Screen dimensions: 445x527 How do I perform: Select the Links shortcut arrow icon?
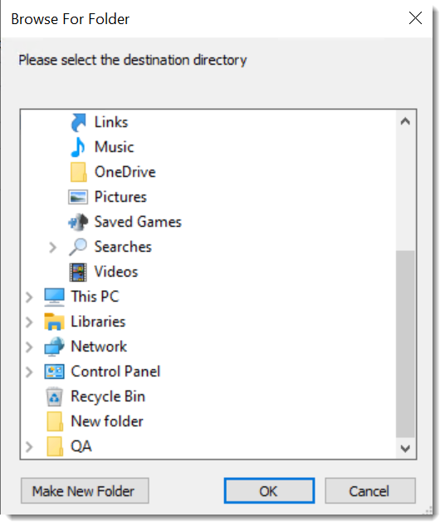78,122
